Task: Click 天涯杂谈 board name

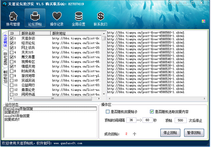Action: point(28,38)
